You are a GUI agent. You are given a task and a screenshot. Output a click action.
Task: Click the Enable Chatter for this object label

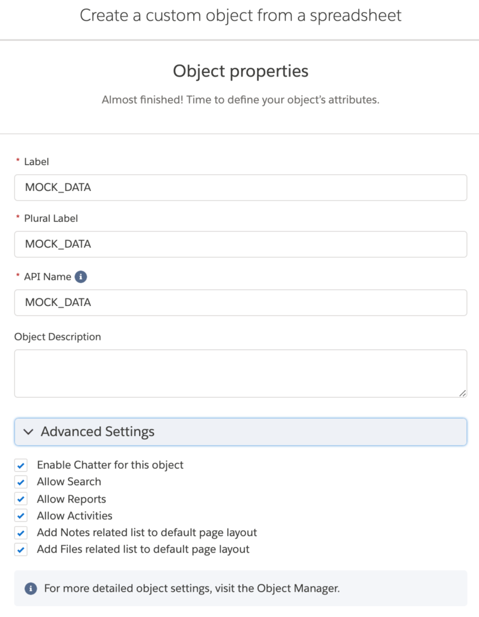point(110,465)
